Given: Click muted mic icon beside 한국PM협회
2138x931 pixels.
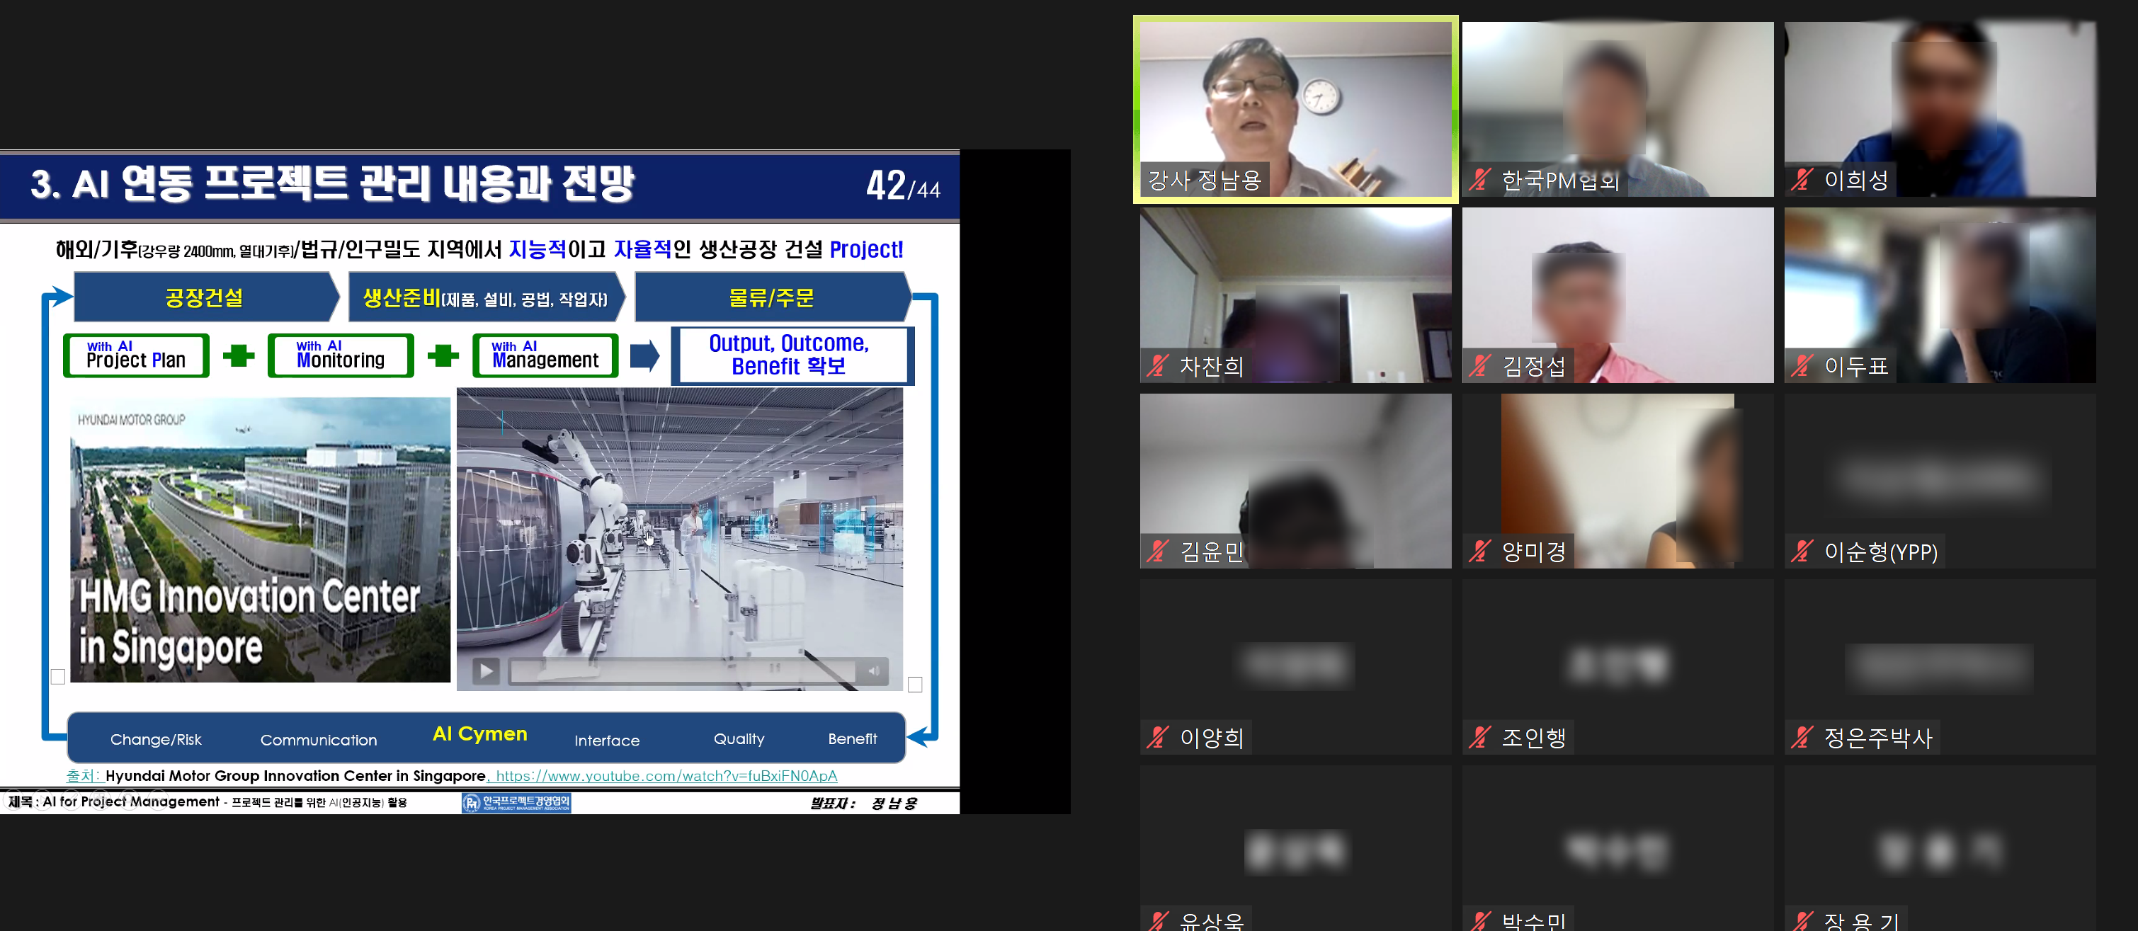Looking at the screenshot, I should [x=1479, y=180].
